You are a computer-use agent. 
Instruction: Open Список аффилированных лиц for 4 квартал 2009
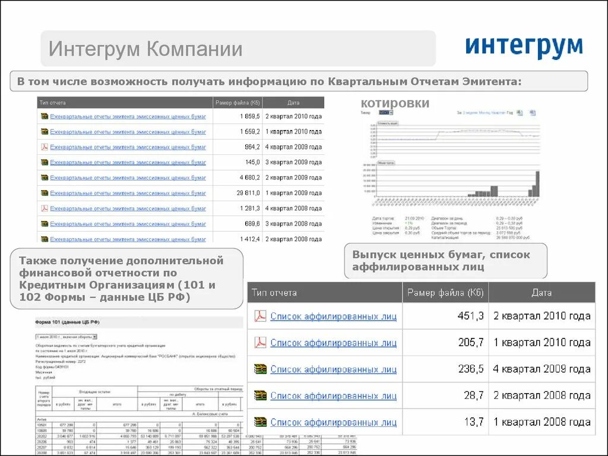click(334, 369)
